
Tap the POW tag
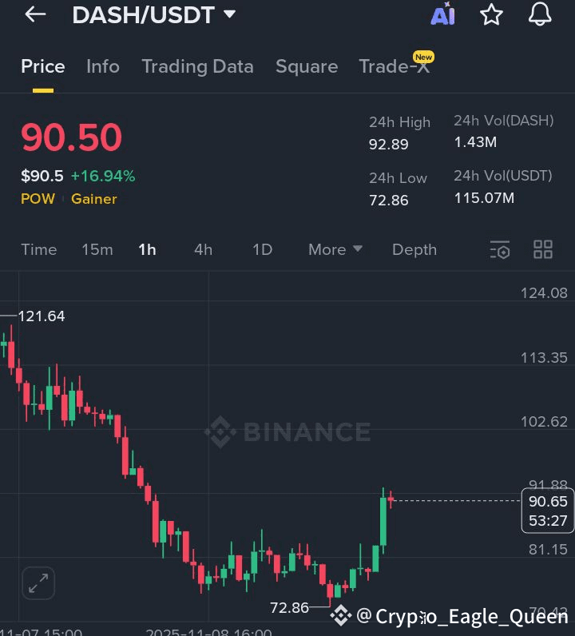pos(38,199)
